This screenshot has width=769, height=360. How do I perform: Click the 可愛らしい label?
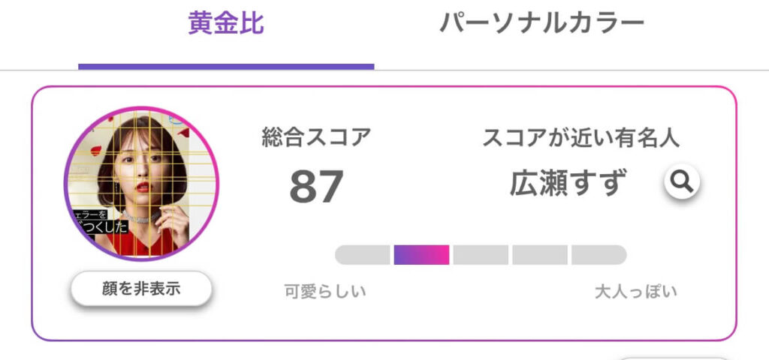point(325,292)
